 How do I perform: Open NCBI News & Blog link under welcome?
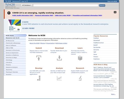pyautogui.click(x=61, y=43)
